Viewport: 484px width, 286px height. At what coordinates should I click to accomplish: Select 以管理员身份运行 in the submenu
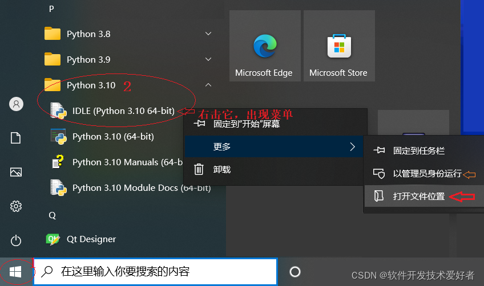point(424,174)
